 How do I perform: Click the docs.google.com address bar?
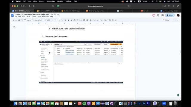[x=95, y=6]
